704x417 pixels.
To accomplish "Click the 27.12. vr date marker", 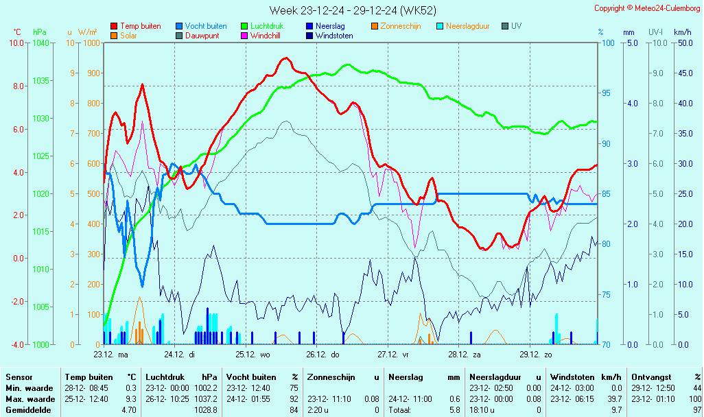I will click(392, 355).
